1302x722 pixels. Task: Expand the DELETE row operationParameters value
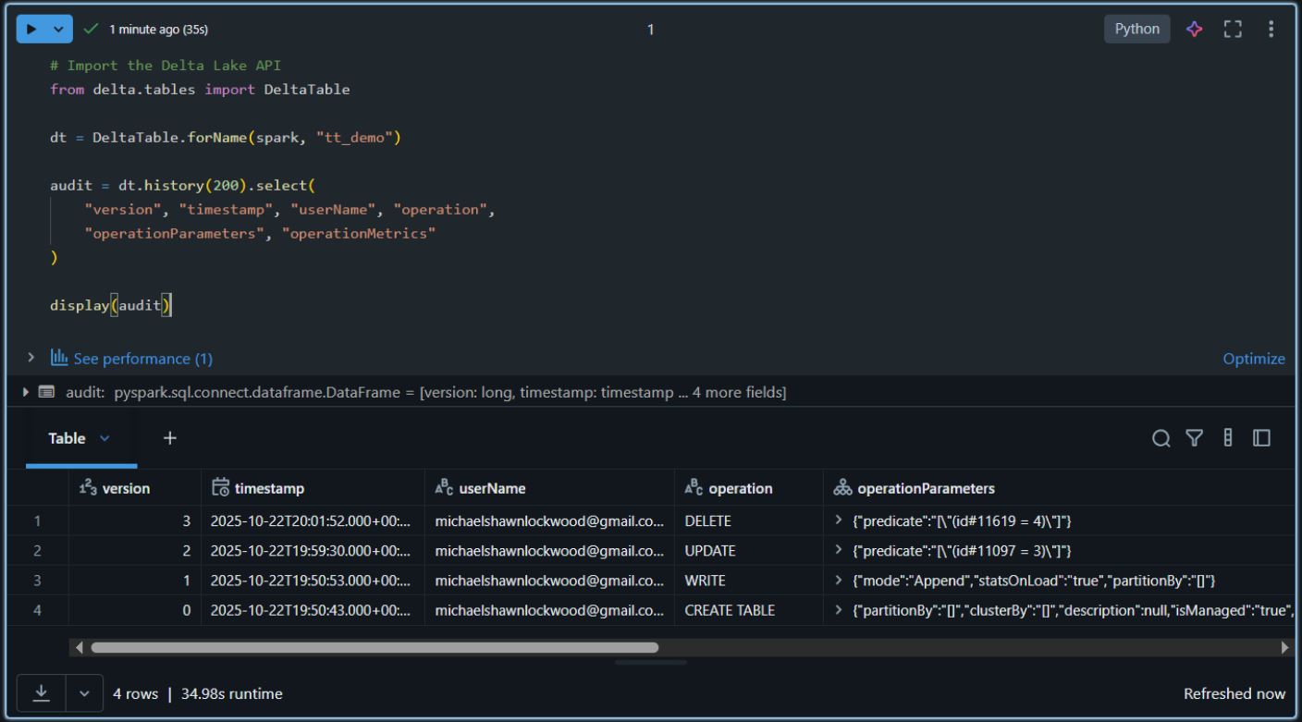pos(839,521)
